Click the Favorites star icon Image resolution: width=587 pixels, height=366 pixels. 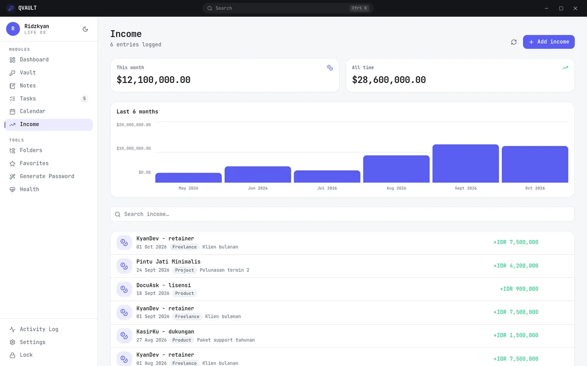(x=13, y=163)
